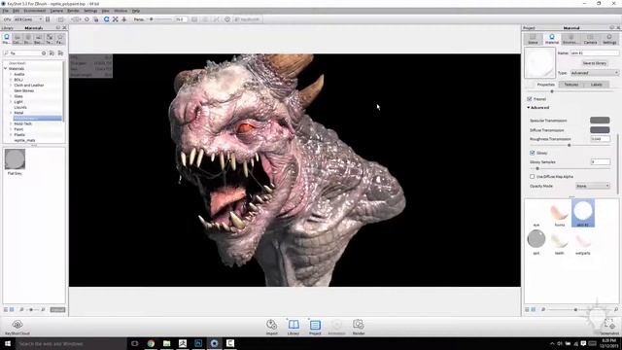This screenshot has height=350, width=622.
Task: Enable Use Diffuse Map Alpha checkbox
Action: coord(533,176)
